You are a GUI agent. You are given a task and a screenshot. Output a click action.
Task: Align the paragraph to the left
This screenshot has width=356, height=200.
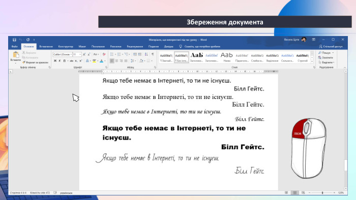click(x=112, y=61)
